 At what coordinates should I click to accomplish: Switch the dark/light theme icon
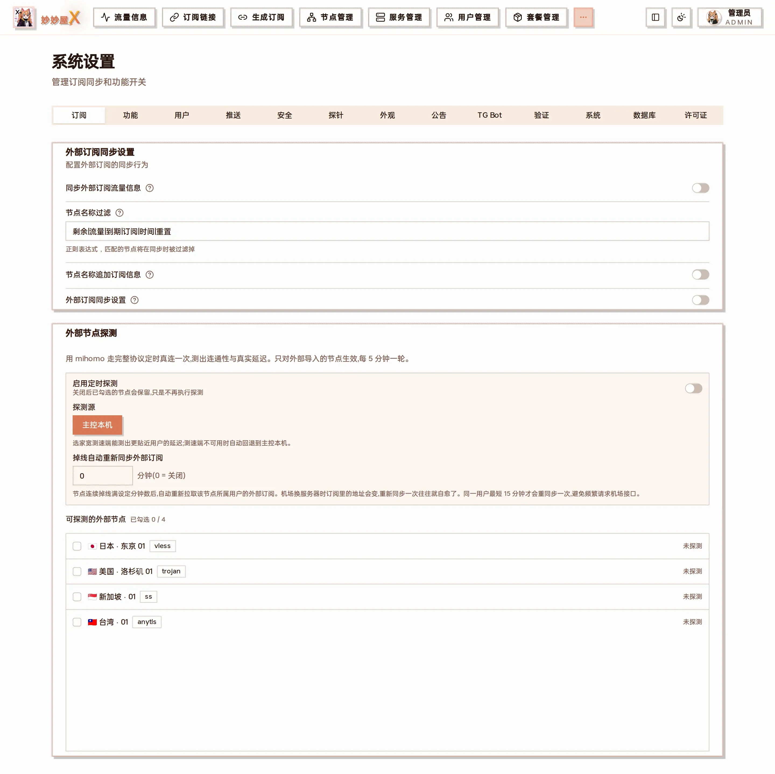(681, 17)
